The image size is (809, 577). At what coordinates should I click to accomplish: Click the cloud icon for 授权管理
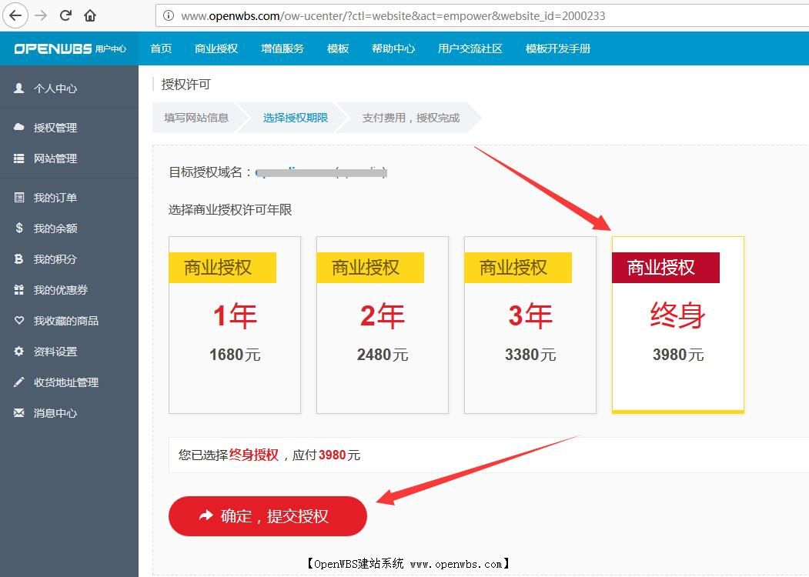18,127
